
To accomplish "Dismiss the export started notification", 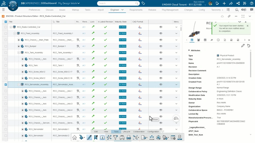I will coord(248,26).
